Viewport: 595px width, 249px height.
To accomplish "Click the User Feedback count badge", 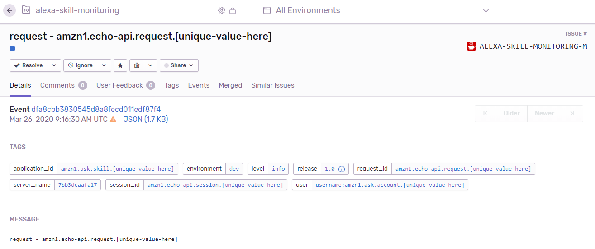I will pyautogui.click(x=151, y=85).
